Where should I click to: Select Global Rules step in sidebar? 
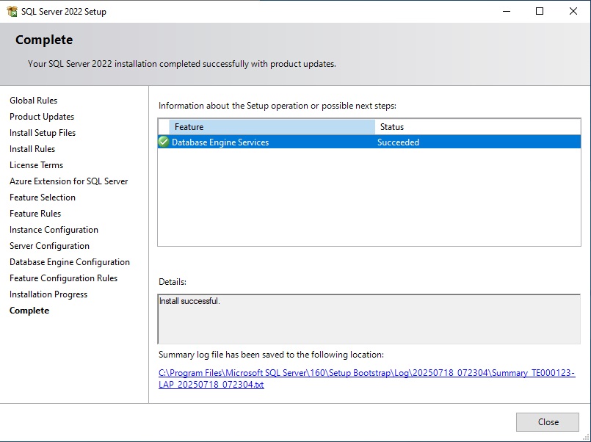point(34,101)
